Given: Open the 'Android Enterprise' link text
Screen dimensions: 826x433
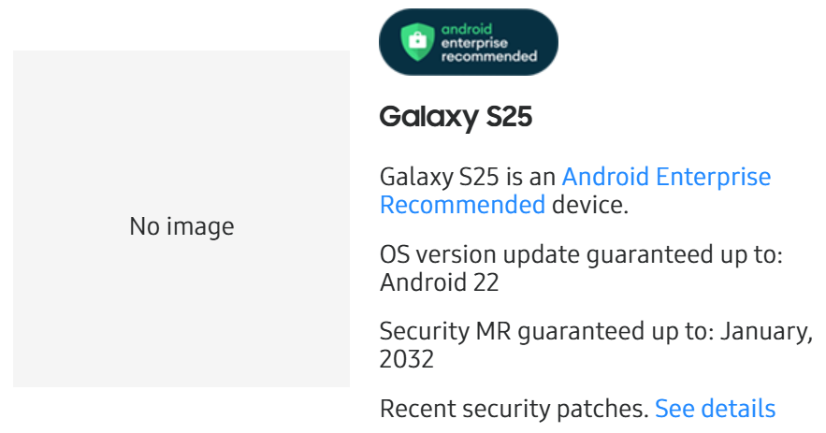Looking at the screenshot, I should (666, 177).
